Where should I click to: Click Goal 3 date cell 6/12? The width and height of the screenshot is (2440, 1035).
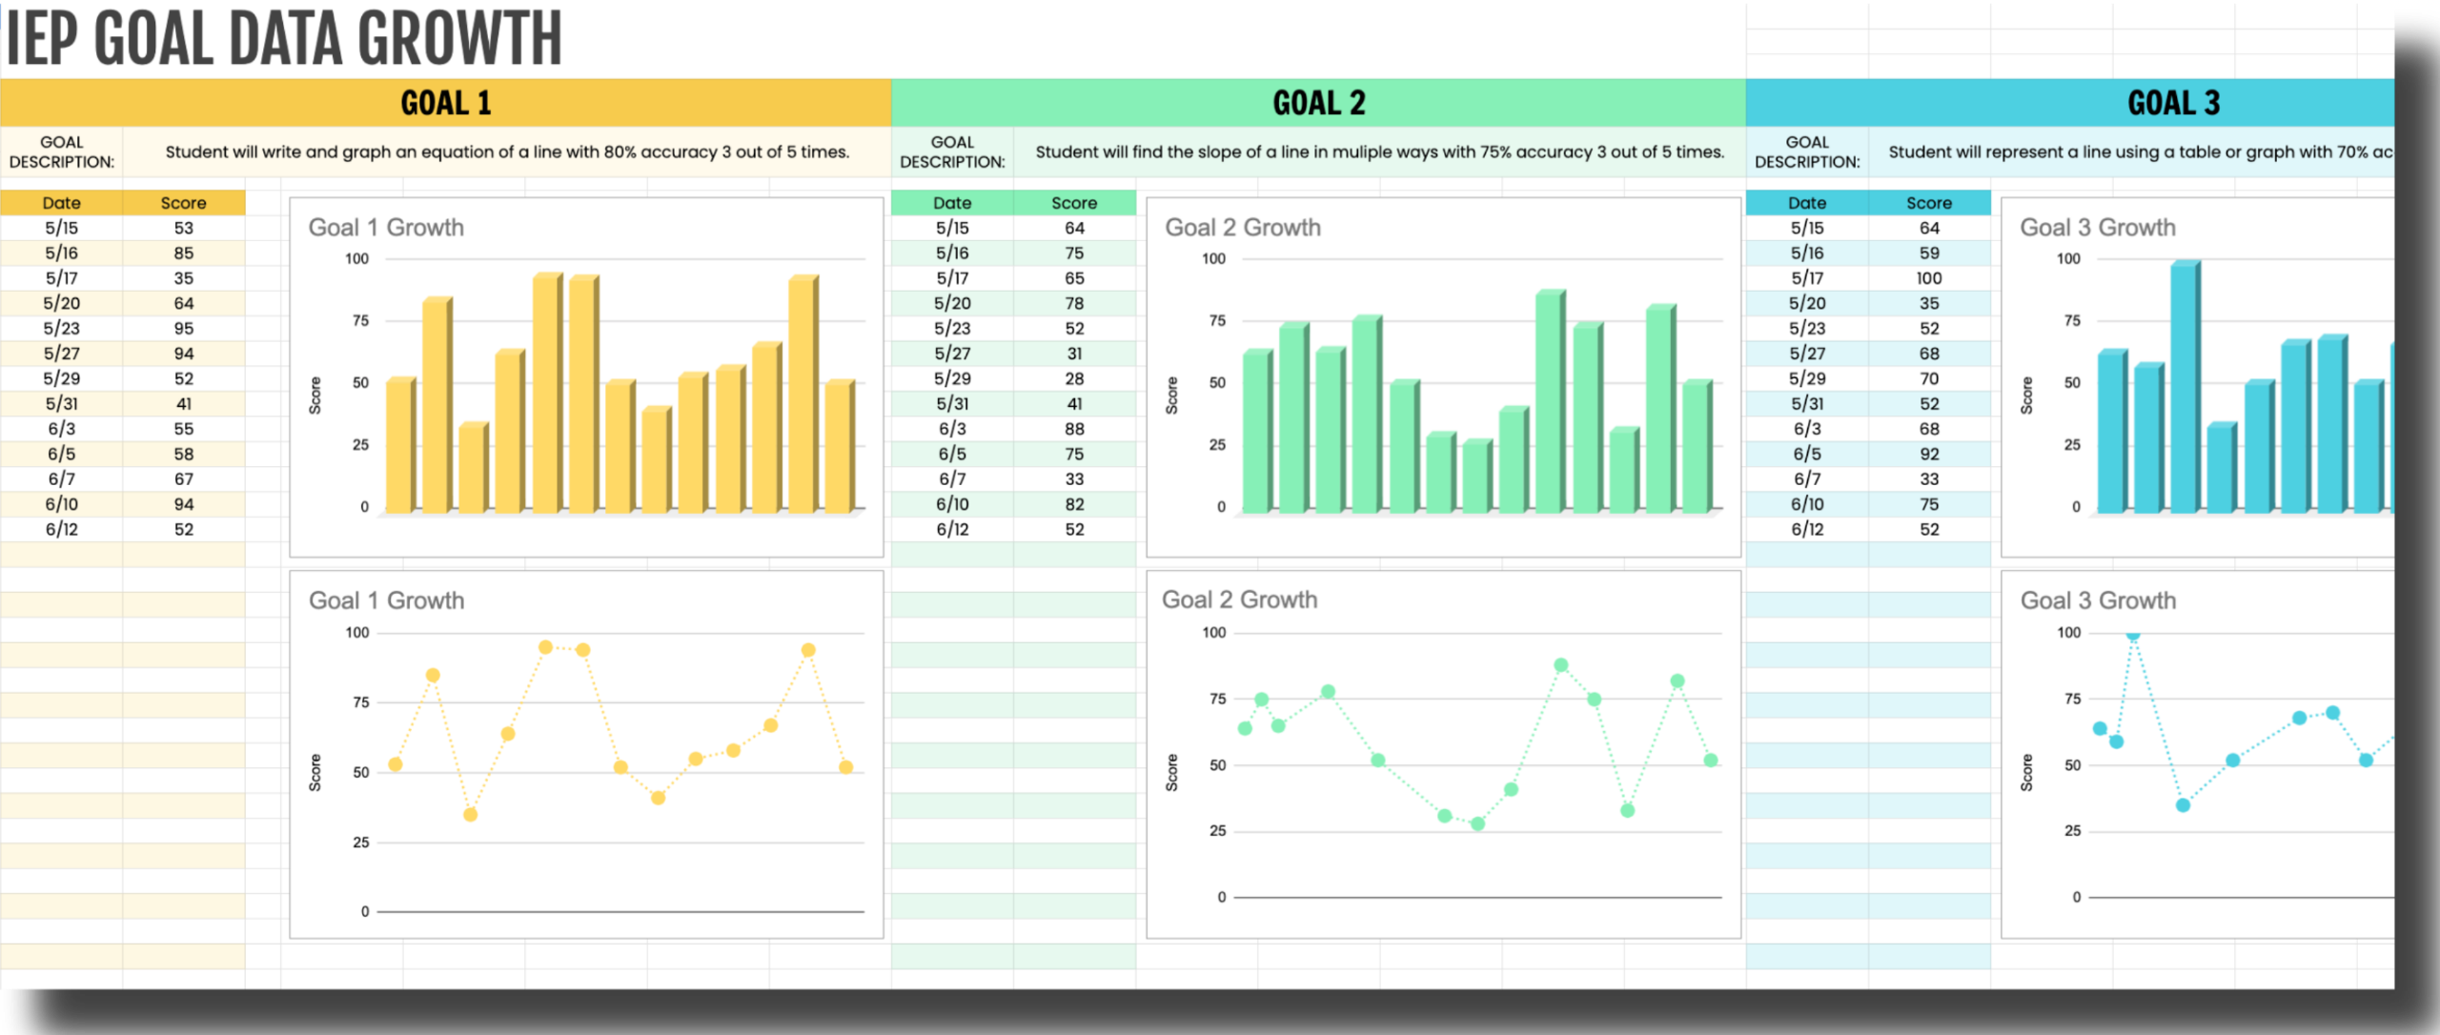(1807, 530)
